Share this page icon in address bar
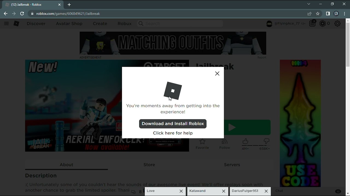The width and height of the screenshot is (350, 196). pos(310,14)
